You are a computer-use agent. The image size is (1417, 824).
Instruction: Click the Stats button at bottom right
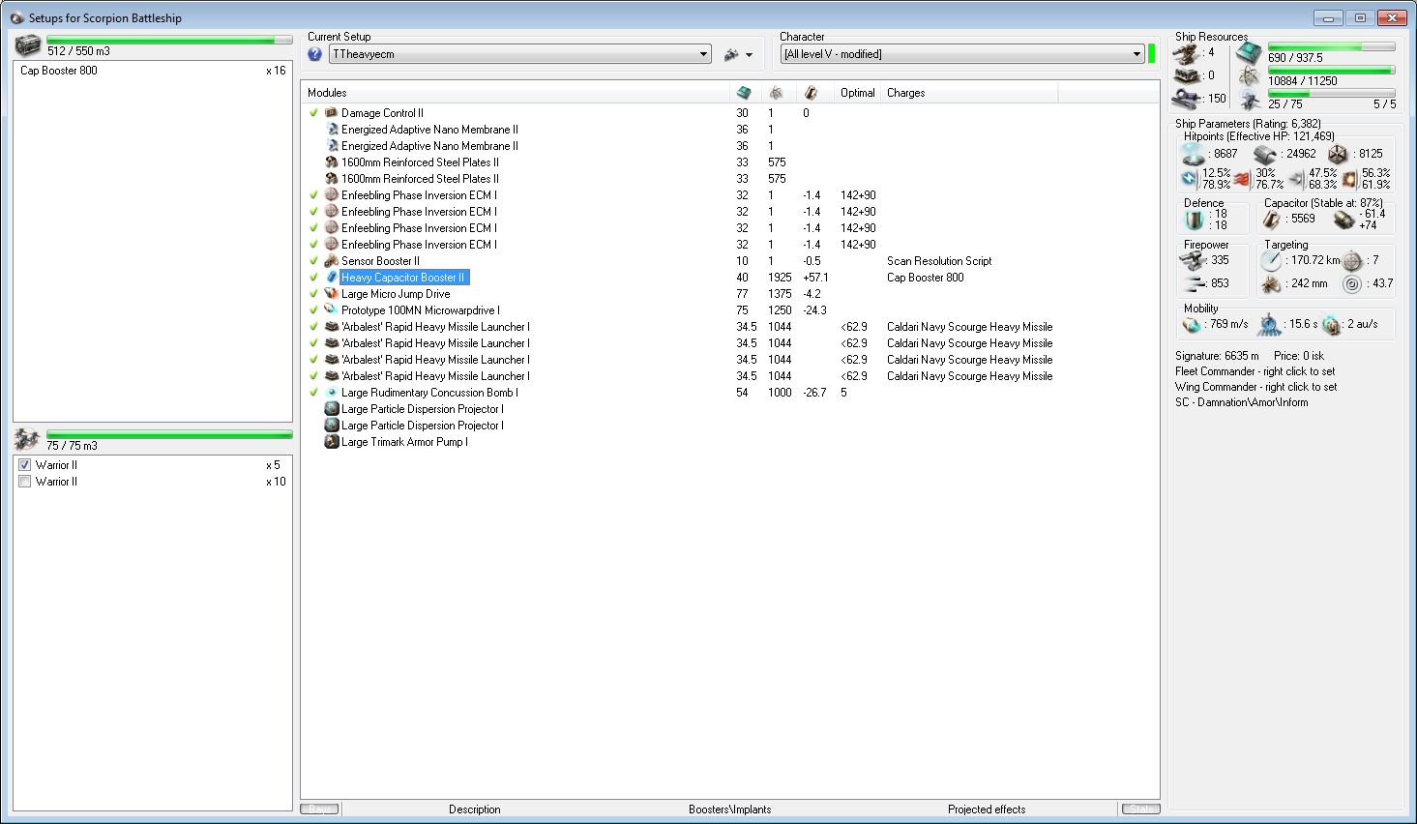click(1140, 809)
